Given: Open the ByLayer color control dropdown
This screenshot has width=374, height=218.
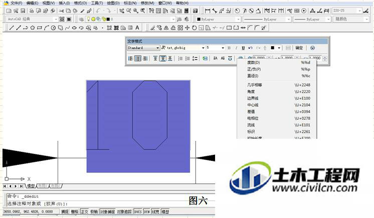Looking at the screenshot, I should click(x=218, y=19).
